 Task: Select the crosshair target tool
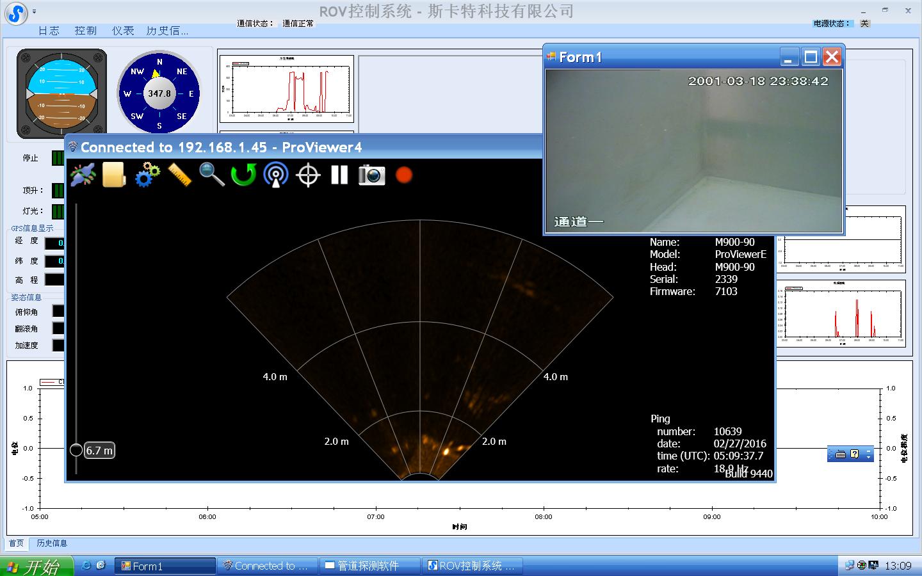click(308, 175)
